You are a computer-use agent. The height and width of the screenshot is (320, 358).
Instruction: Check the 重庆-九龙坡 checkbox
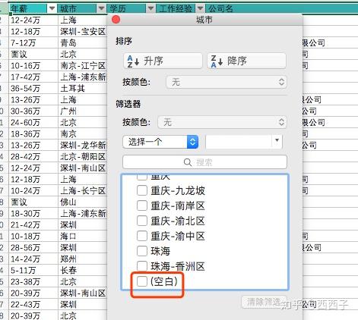coord(142,190)
